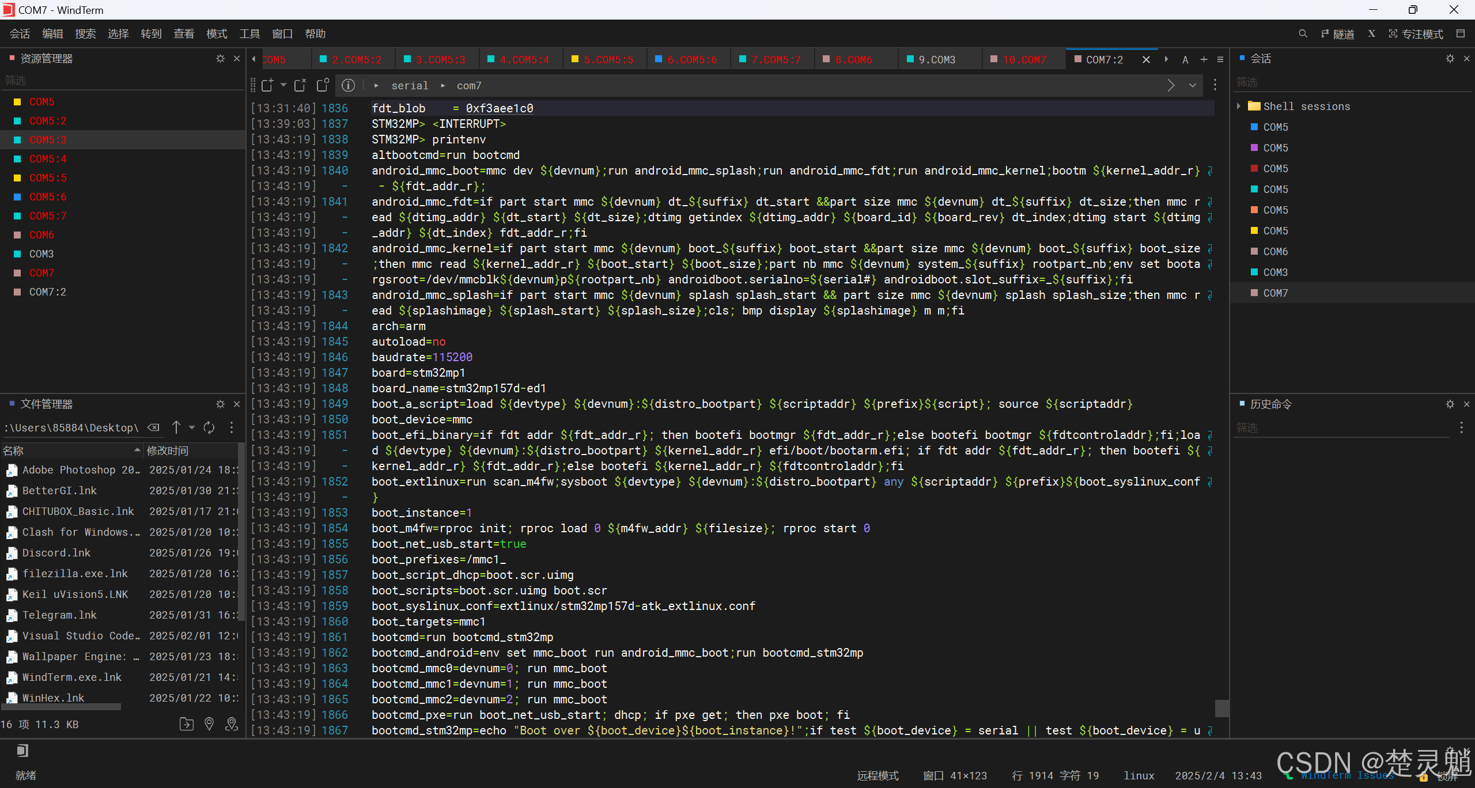This screenshot has width=1475, height=788.
Task: Select COM5:3 in the resource manager
Action: [48, 140]
